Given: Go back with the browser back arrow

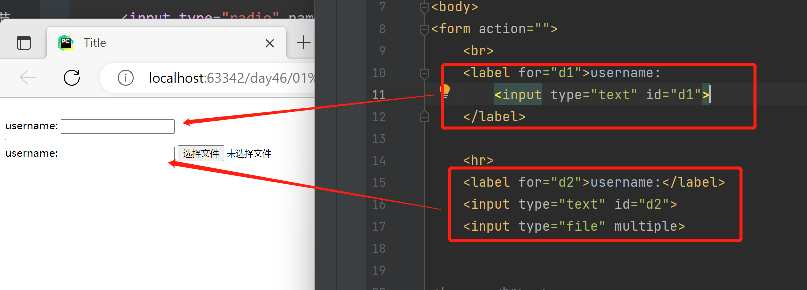Looking at the screenshot, I should click(x=28, y=78).
